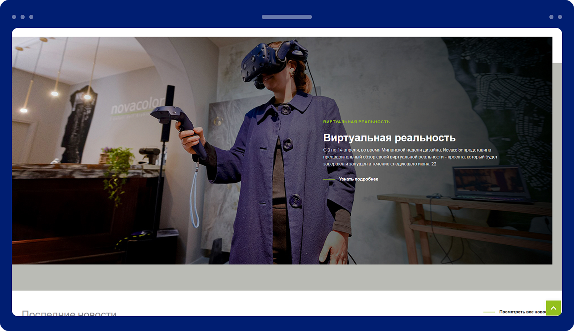Click the leftmost dot in window top-left

point(14,17)
